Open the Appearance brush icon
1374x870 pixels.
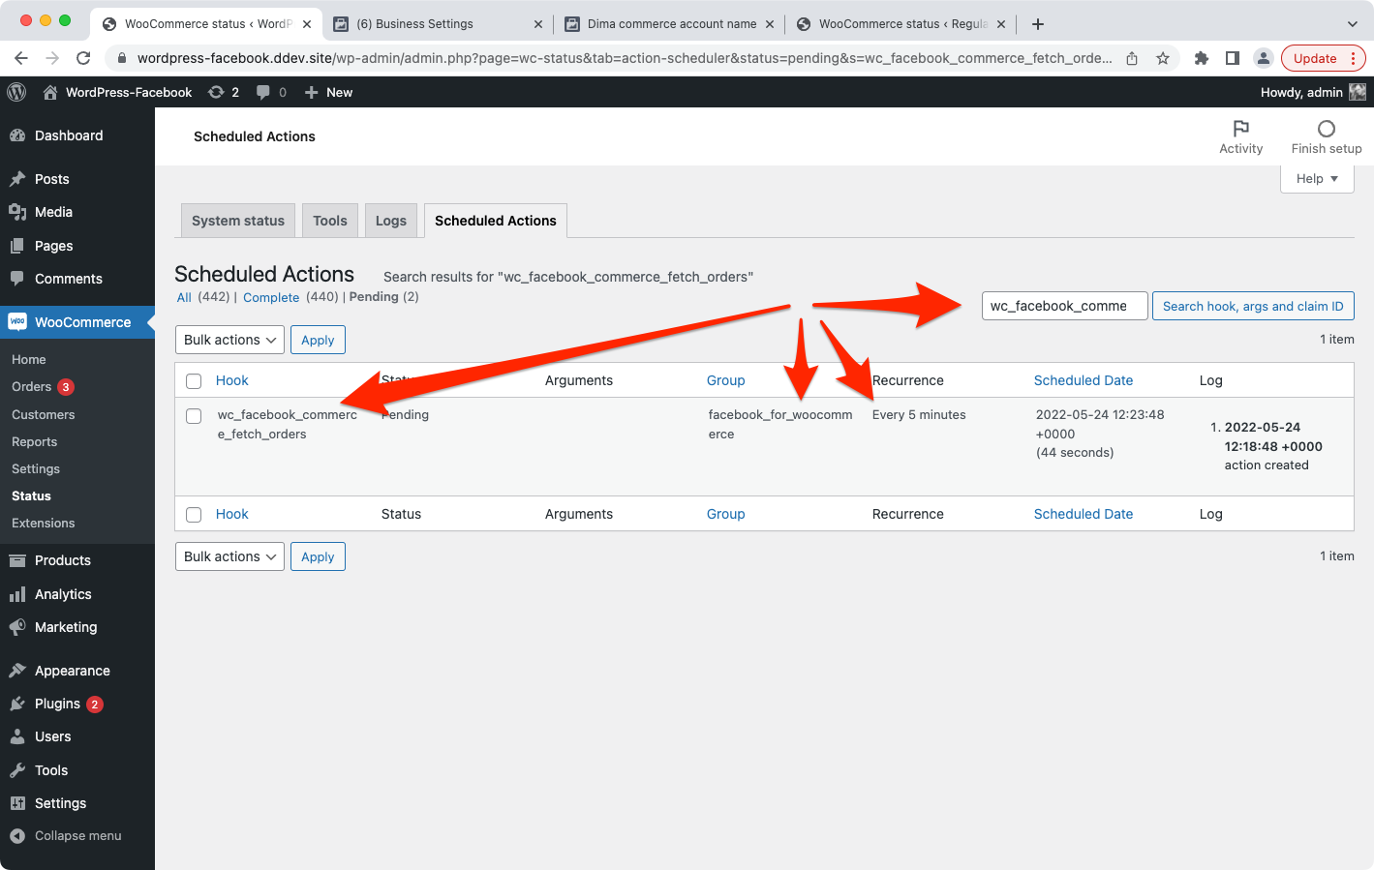point(19,670)
